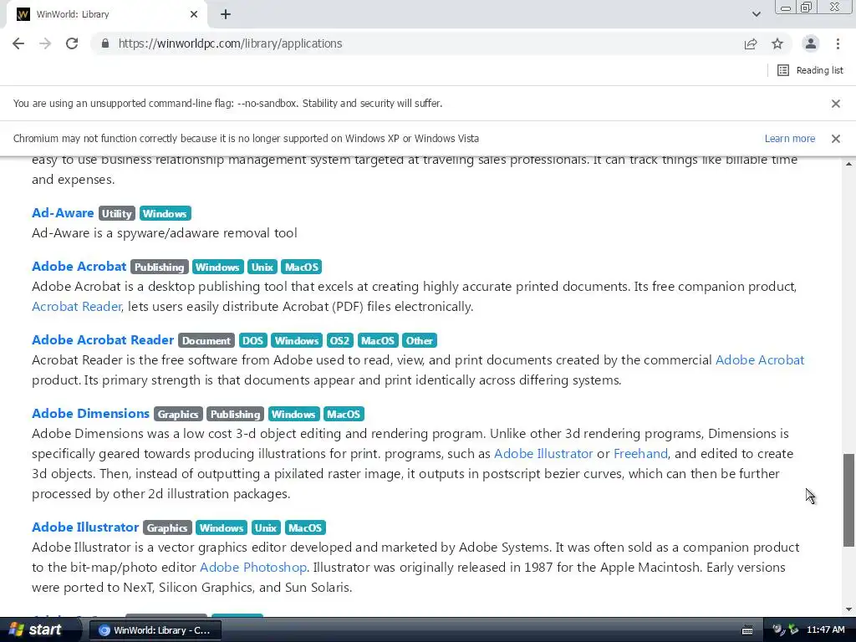Click the taskbar clock
Screen dimensions: 856x642
[825, 630]
